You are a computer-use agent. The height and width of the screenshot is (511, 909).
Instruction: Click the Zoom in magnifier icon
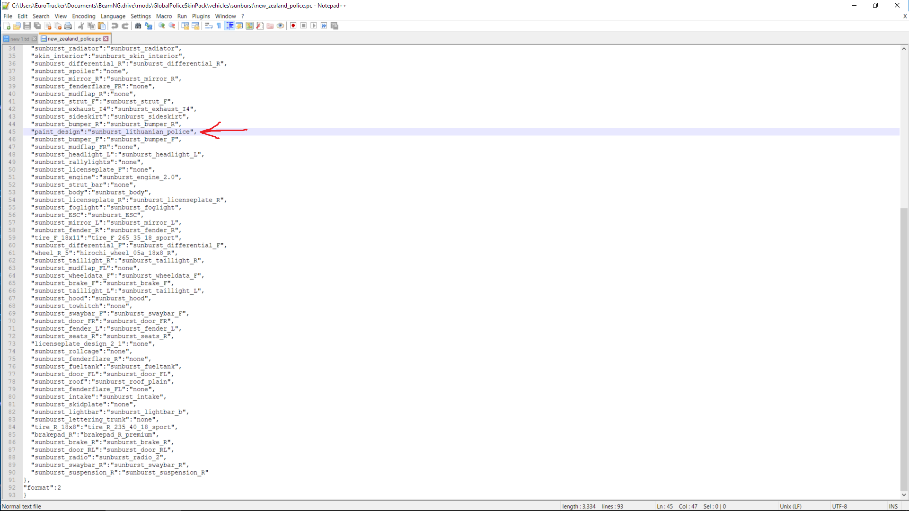click(162, 26)
